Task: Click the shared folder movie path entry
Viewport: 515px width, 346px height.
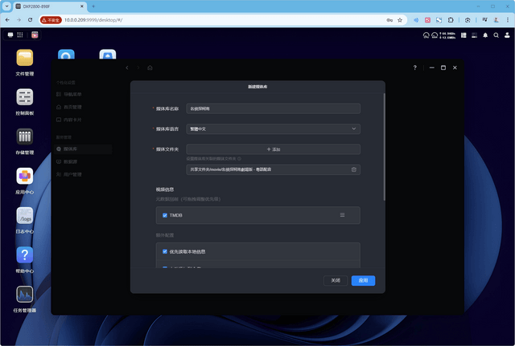Action: [x=274, y=169]
